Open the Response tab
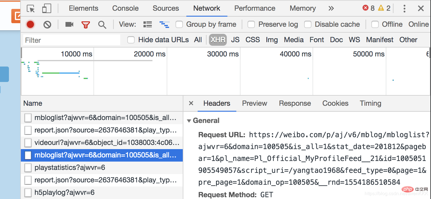The image size is (431, 199). tap(295, 103)
